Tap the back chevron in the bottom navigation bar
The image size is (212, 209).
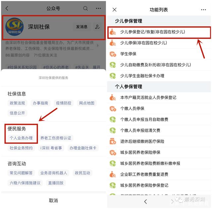[x=145, y=202]
